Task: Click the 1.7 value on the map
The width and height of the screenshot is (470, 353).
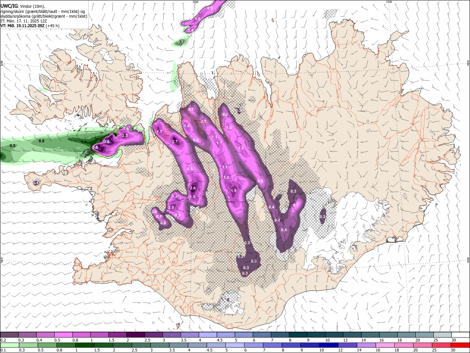Action: (x=159, y=132)
